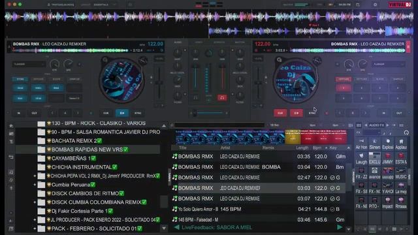
Task: Expand the Cumbia Peruana folder
Action: [35, 185]
